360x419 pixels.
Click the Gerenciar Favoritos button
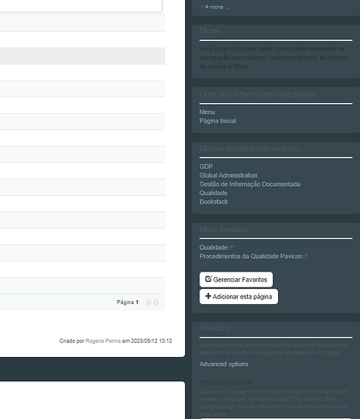click(236, 279)
